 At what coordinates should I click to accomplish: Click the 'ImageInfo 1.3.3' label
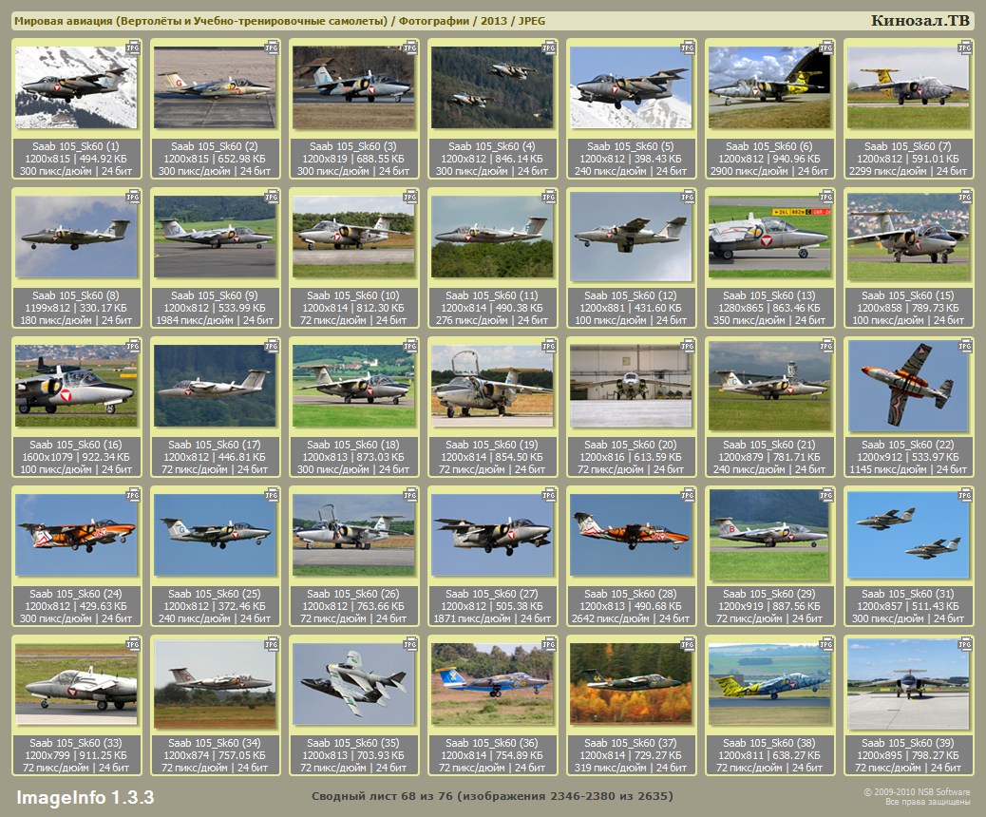(x=85, y=797)
